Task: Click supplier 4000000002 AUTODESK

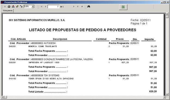Action: coord(44,43)
